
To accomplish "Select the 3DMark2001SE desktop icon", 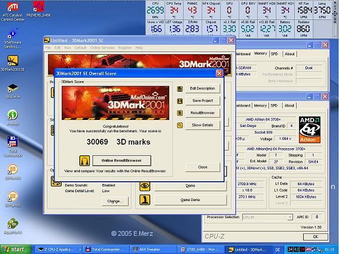I will point(13,63).
